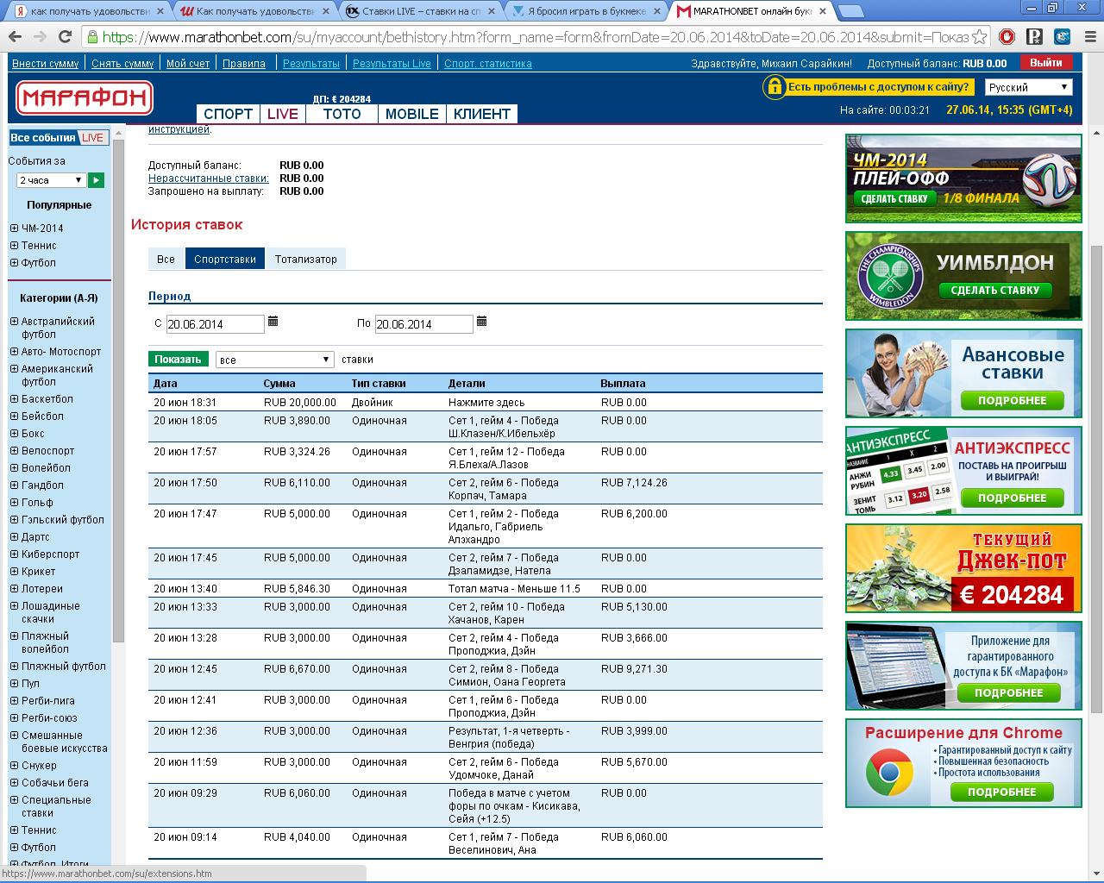
Task: Open the new tab button
Action: point(850,11)
